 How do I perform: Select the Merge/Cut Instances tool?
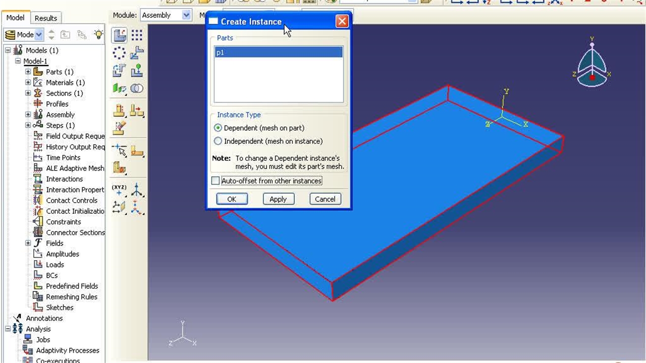click(x=137, y=89)
